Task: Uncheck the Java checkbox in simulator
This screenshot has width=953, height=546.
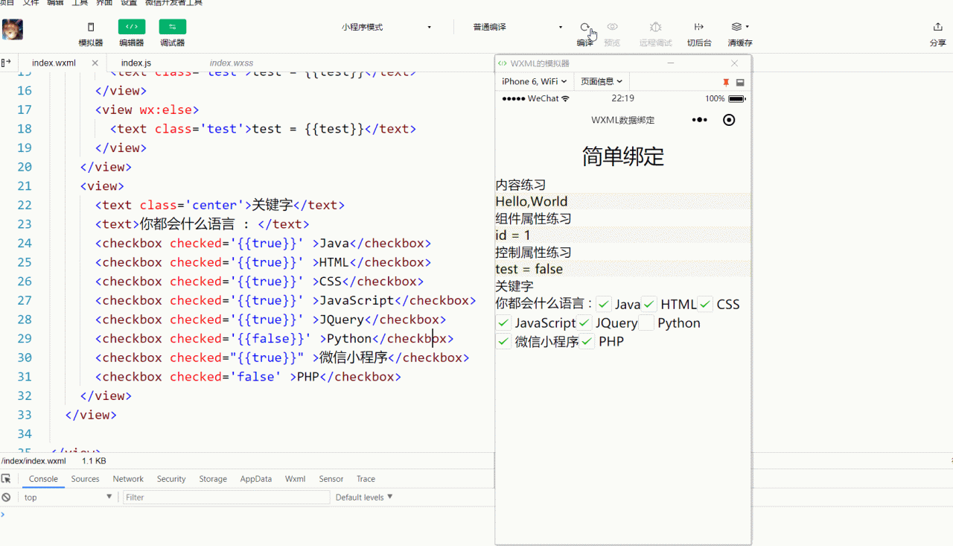Action: click(604, 304)
